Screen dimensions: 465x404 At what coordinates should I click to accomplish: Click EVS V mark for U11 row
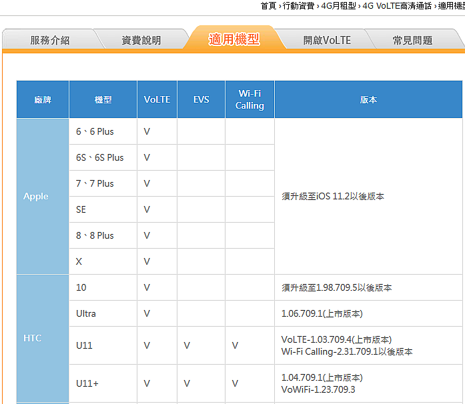[187, 345]
